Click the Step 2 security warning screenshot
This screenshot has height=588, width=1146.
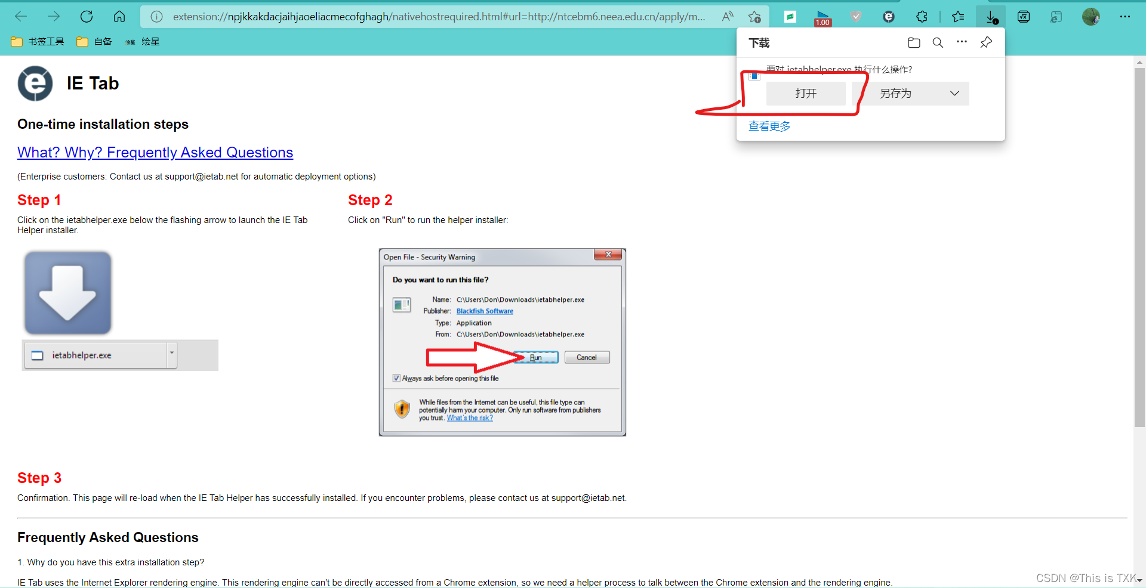pyautogui.click(x=503, y=342)
